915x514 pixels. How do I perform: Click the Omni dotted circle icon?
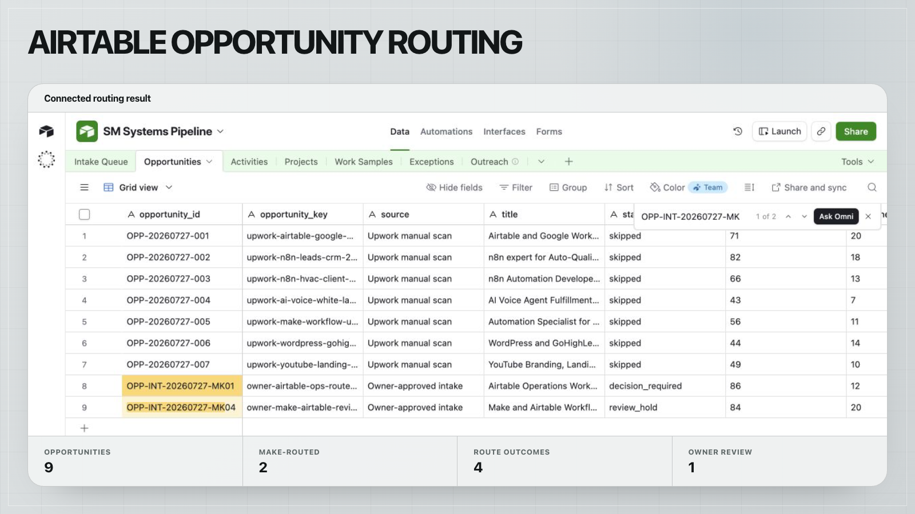(46, 159)
